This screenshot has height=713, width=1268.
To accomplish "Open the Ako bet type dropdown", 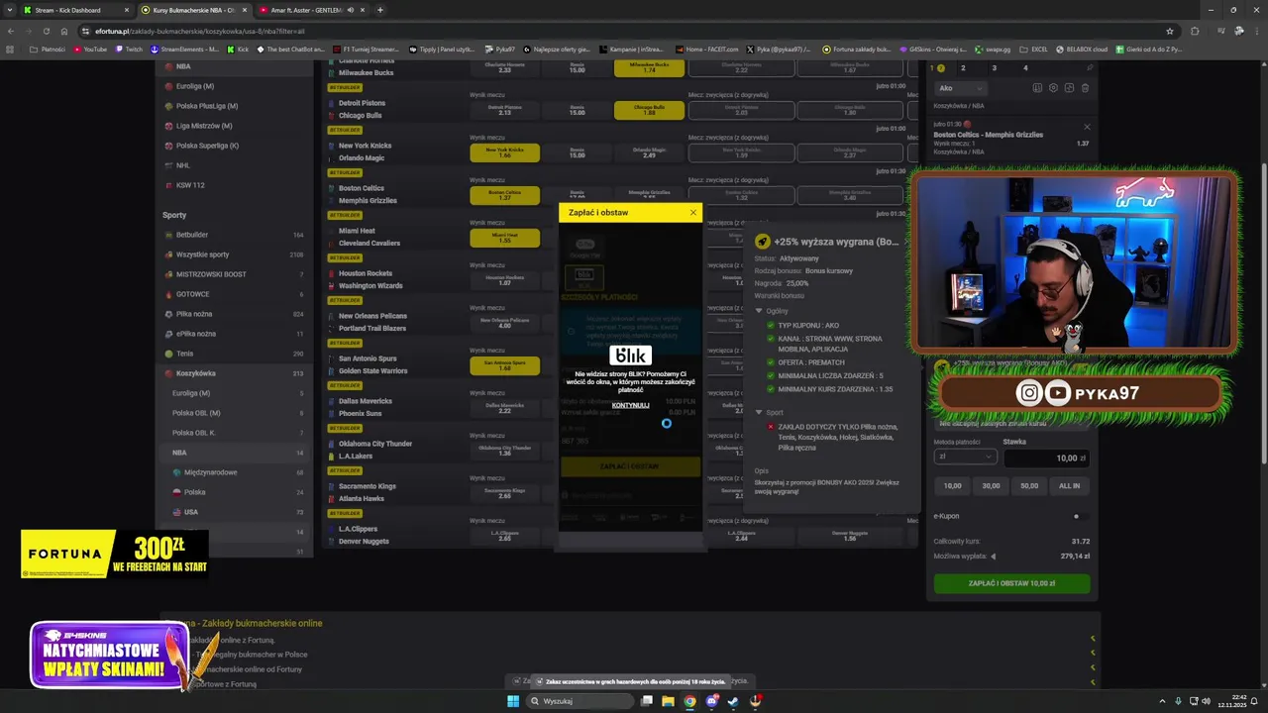I will pos(960,88).
